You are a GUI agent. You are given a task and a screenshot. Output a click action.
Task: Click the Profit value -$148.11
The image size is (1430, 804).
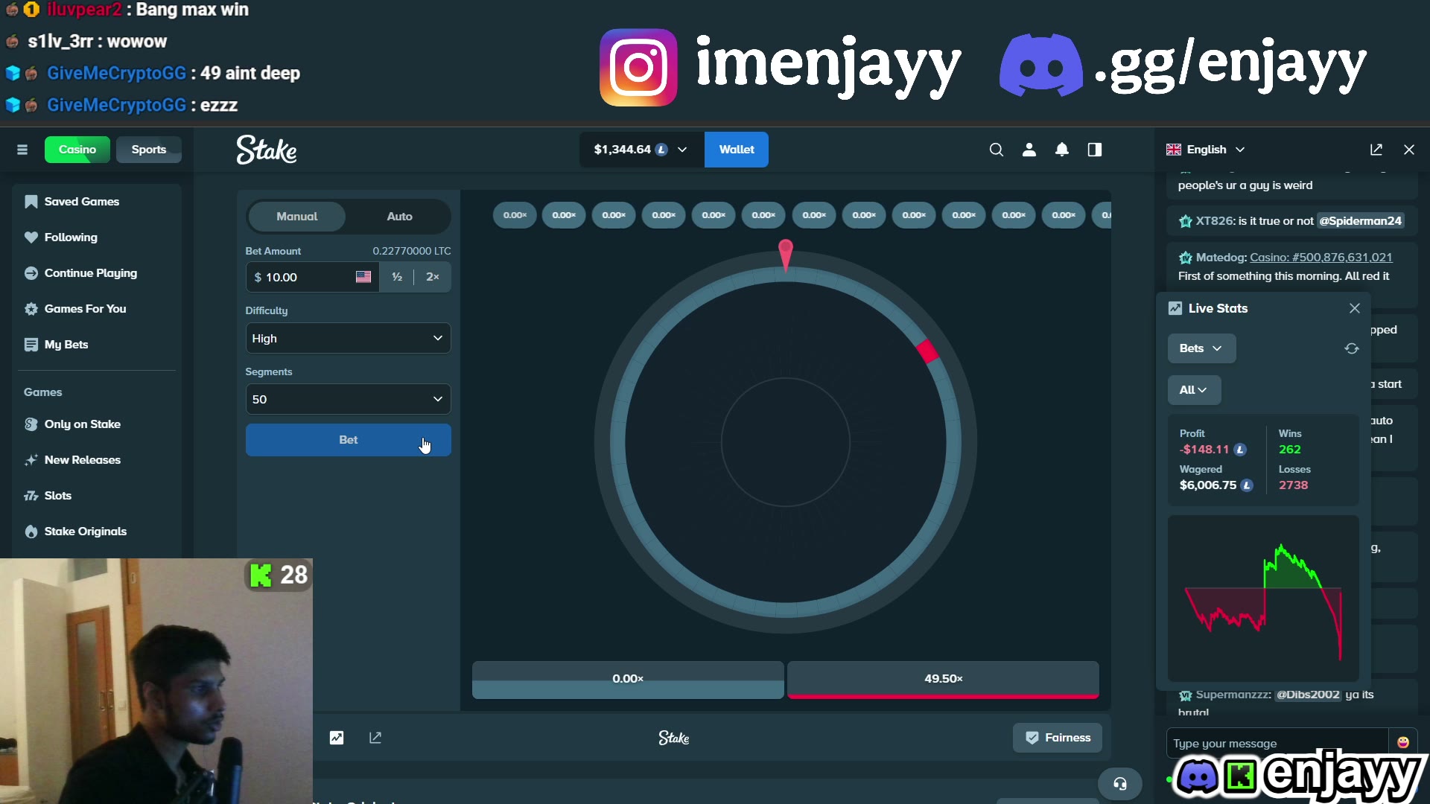1204,450
